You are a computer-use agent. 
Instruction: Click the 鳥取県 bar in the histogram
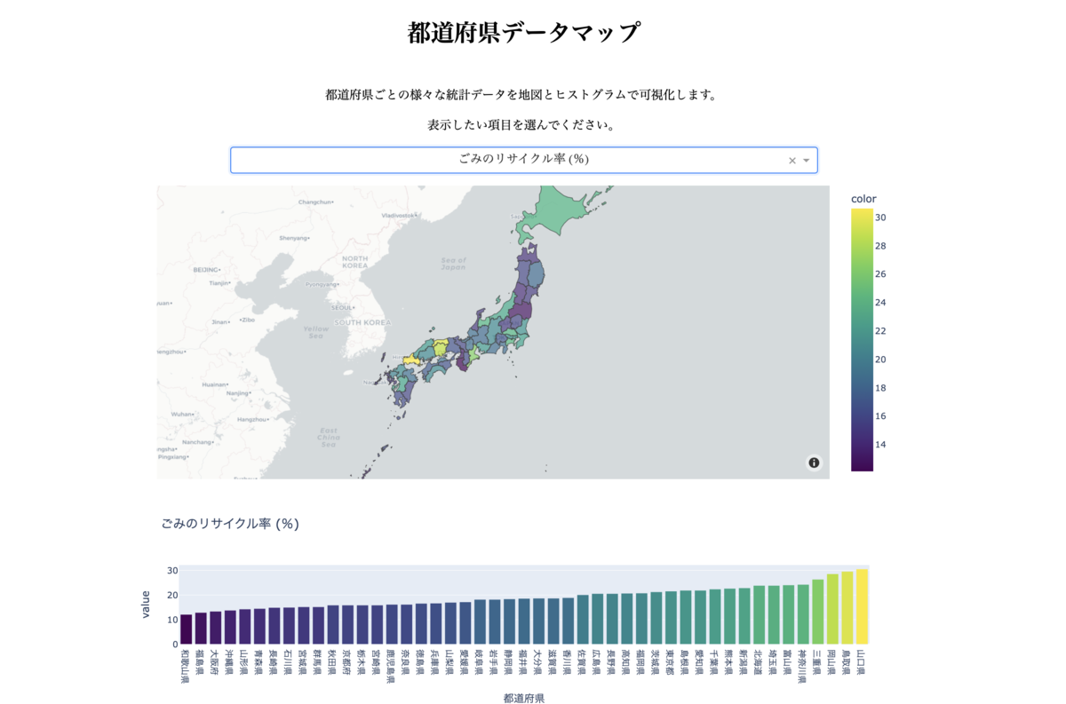847,608
